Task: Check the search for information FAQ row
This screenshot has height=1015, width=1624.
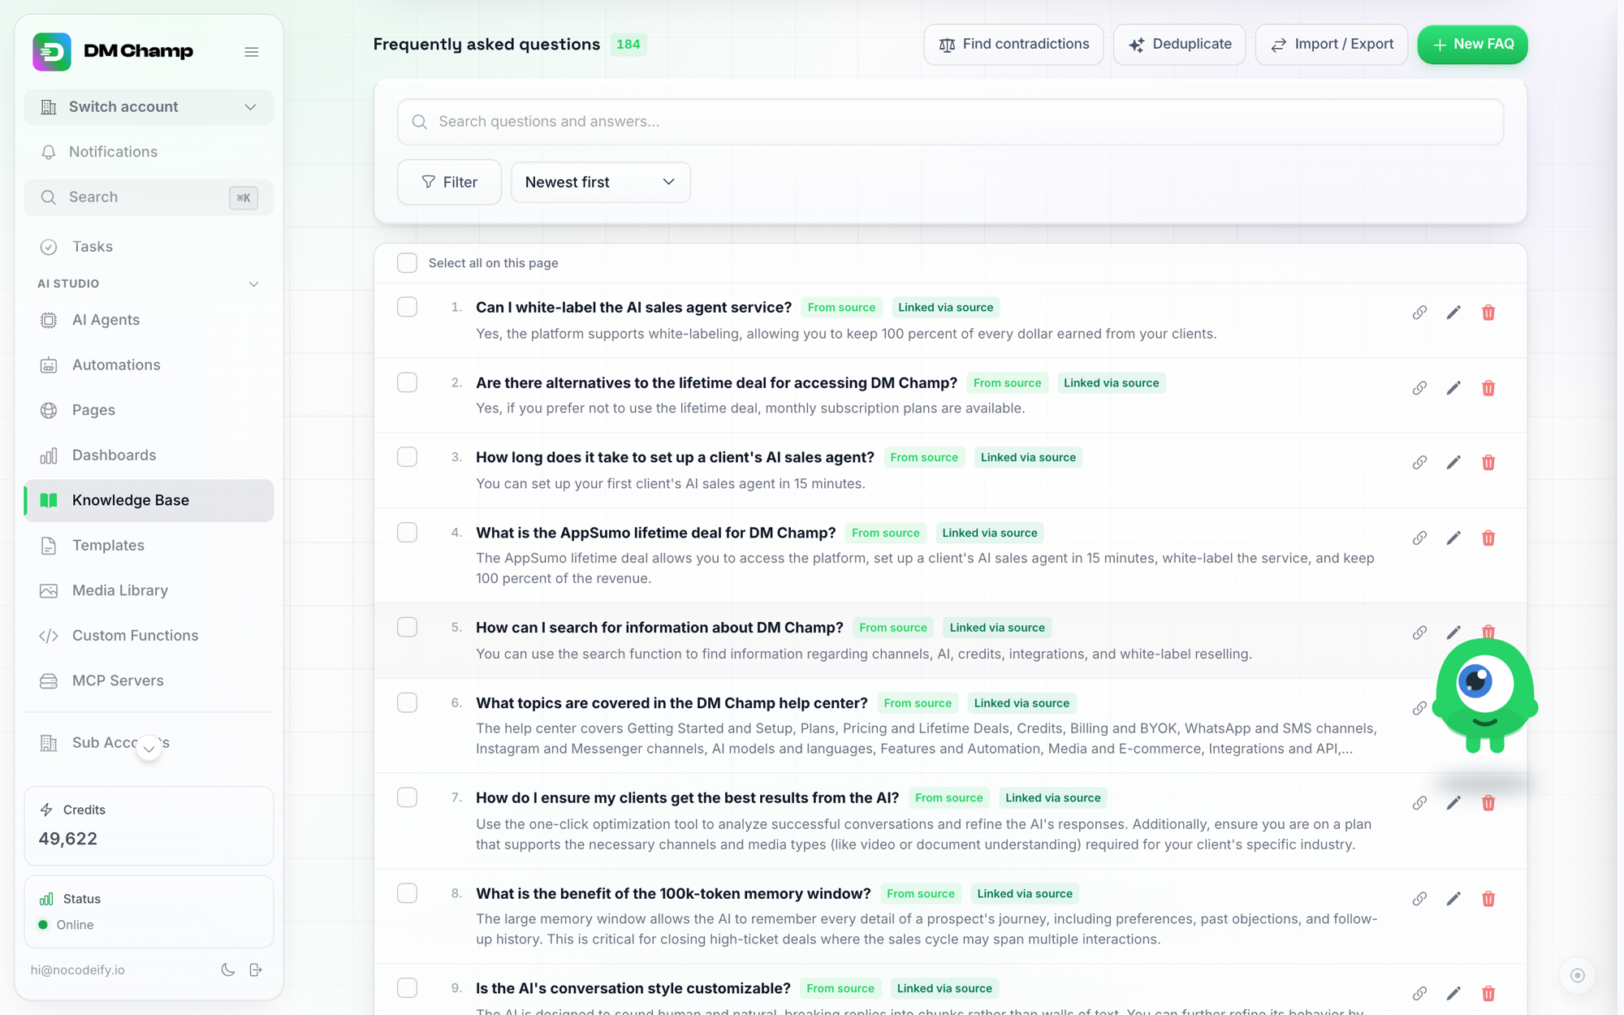Action: (x=407, y=627)
